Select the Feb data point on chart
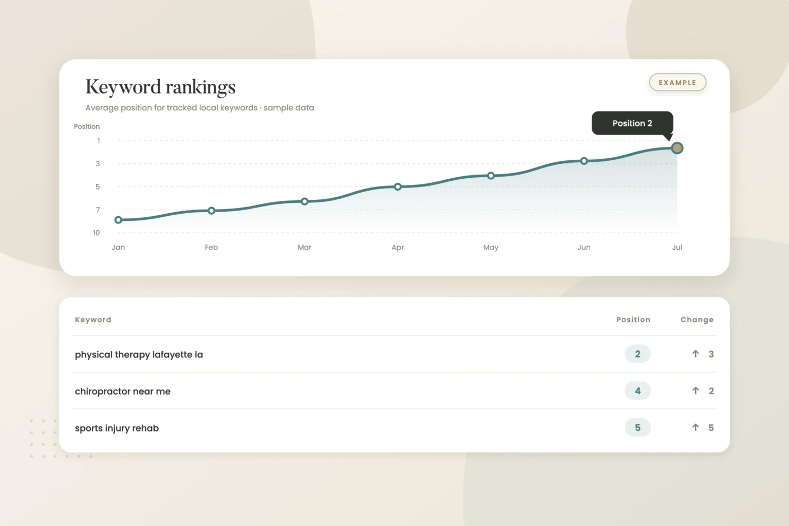This screenshot has height=526, width=789. point(212,211)
